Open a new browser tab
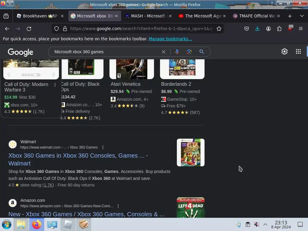Image resolution: width=308 pixels, height=231 pixels. click(x=290, y=16)
